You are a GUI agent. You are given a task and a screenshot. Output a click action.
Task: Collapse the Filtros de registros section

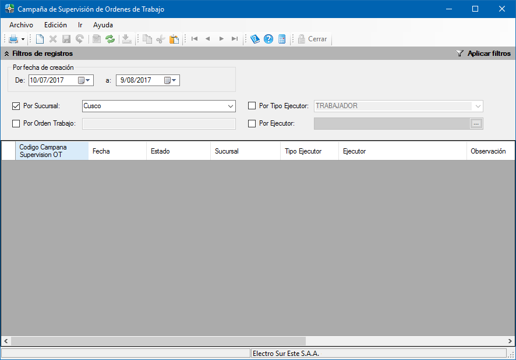[6, 54]
